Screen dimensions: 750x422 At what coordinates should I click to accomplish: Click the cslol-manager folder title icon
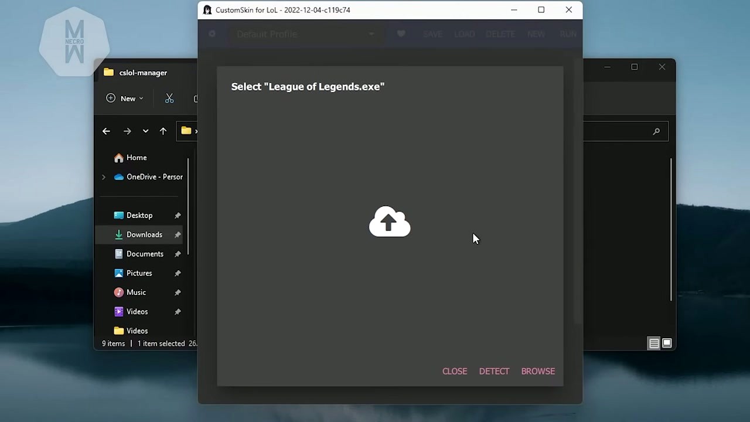108,73
